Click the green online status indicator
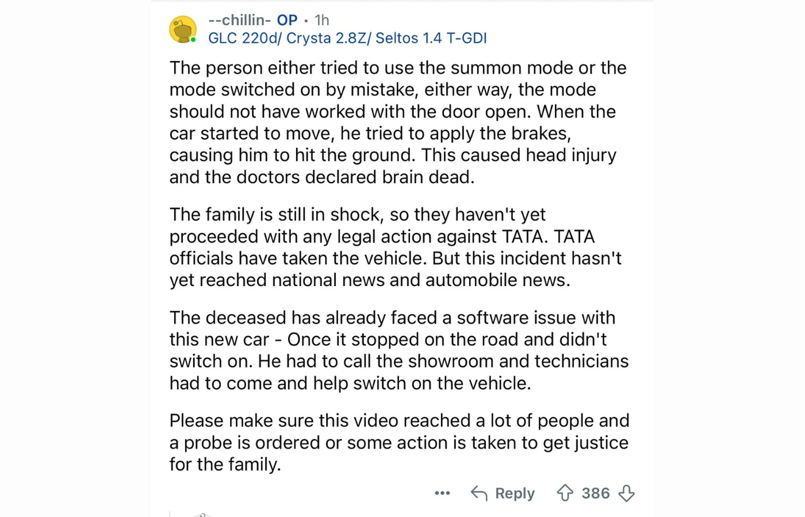Image resolution: width=805 pixels, height=517 pixels. coord(192,38)
